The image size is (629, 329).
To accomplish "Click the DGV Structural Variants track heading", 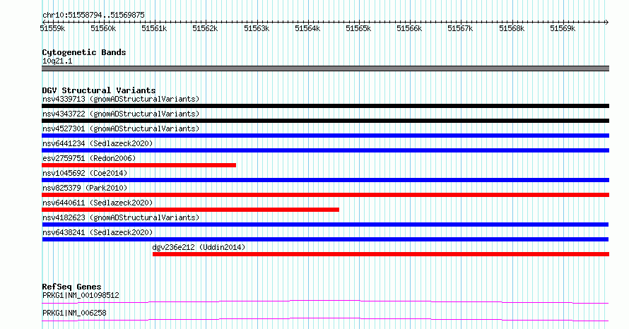I will tap(99, 90).
